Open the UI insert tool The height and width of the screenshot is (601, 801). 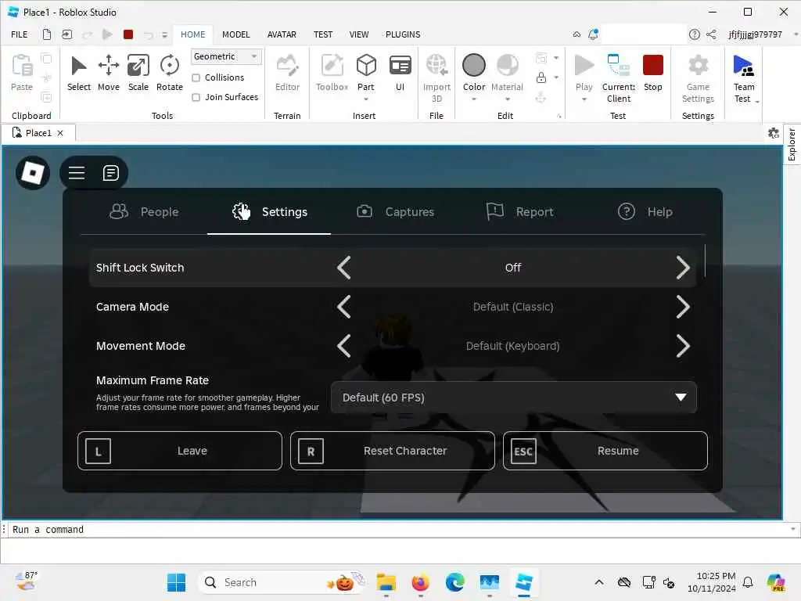point(400,73)
